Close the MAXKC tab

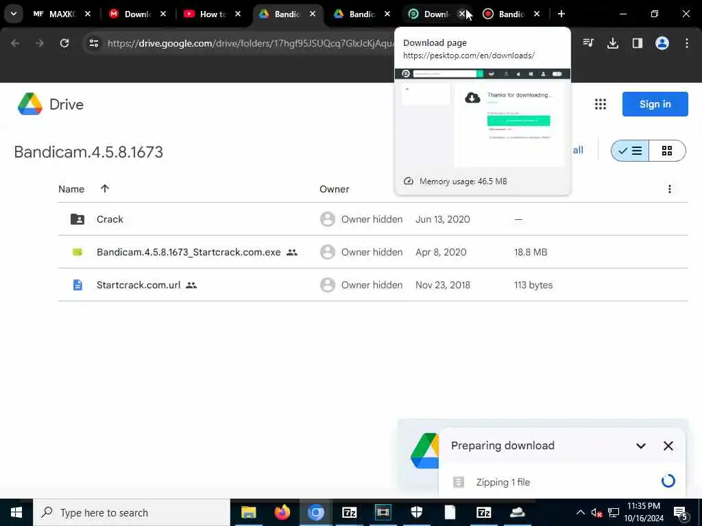pos(88,14)
